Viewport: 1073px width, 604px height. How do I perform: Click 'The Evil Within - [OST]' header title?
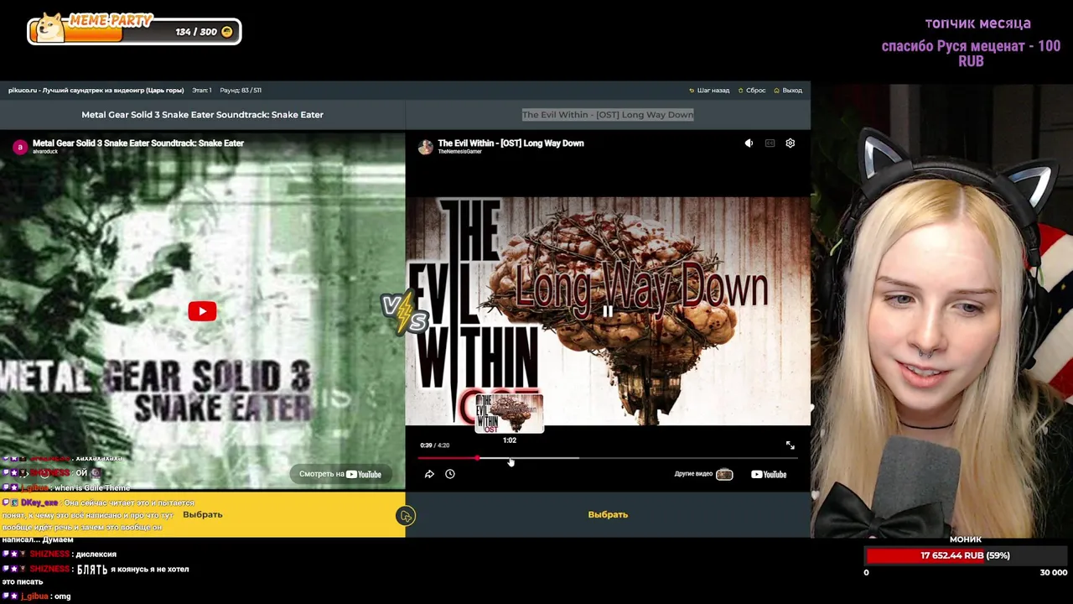tap(608, 114)
